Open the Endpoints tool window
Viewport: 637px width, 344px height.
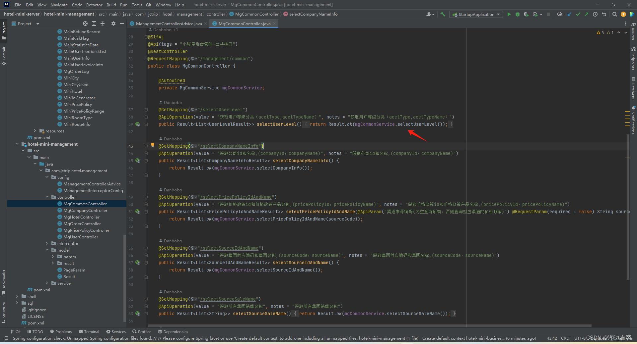tap(633, 59)
